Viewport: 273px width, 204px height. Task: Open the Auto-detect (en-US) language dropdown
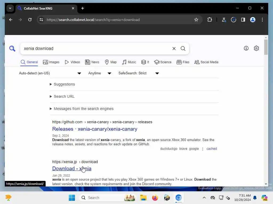click(x=50, y=73)
